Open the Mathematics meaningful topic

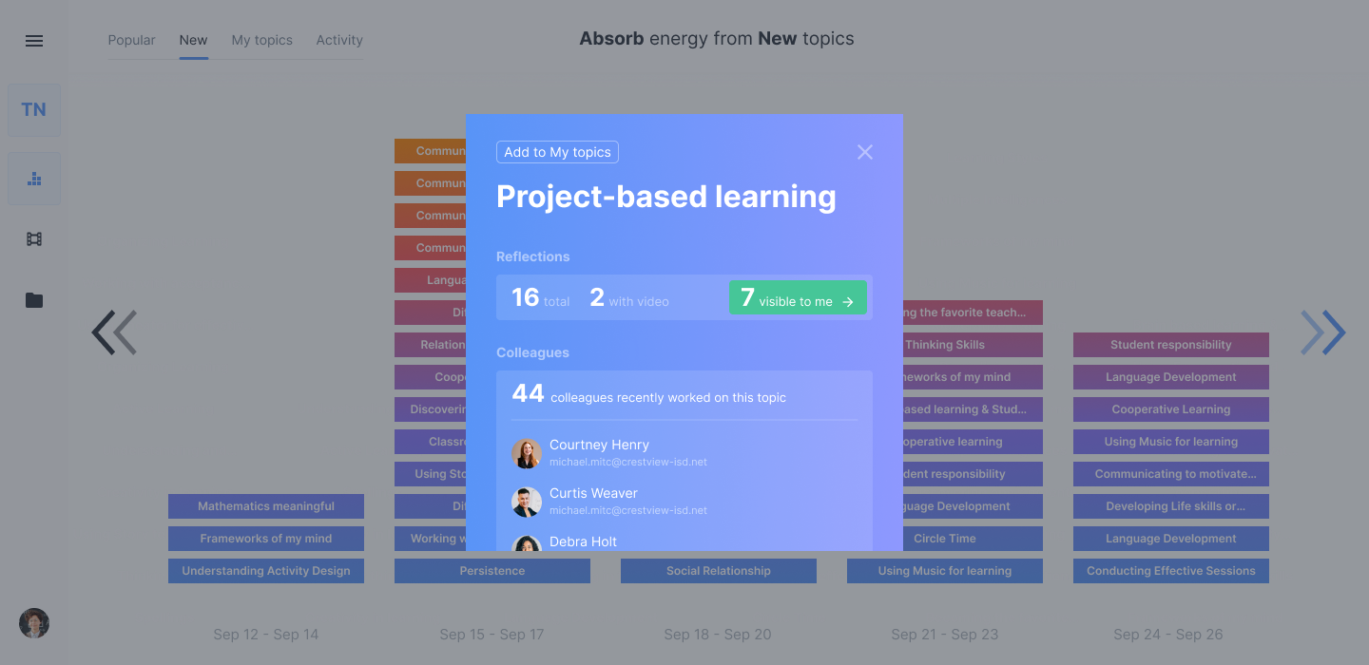coord(266,506)
